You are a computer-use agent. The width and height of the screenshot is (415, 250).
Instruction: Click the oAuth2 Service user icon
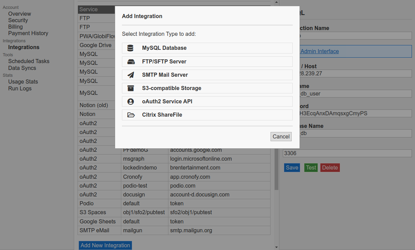click(x=131, y=102)
